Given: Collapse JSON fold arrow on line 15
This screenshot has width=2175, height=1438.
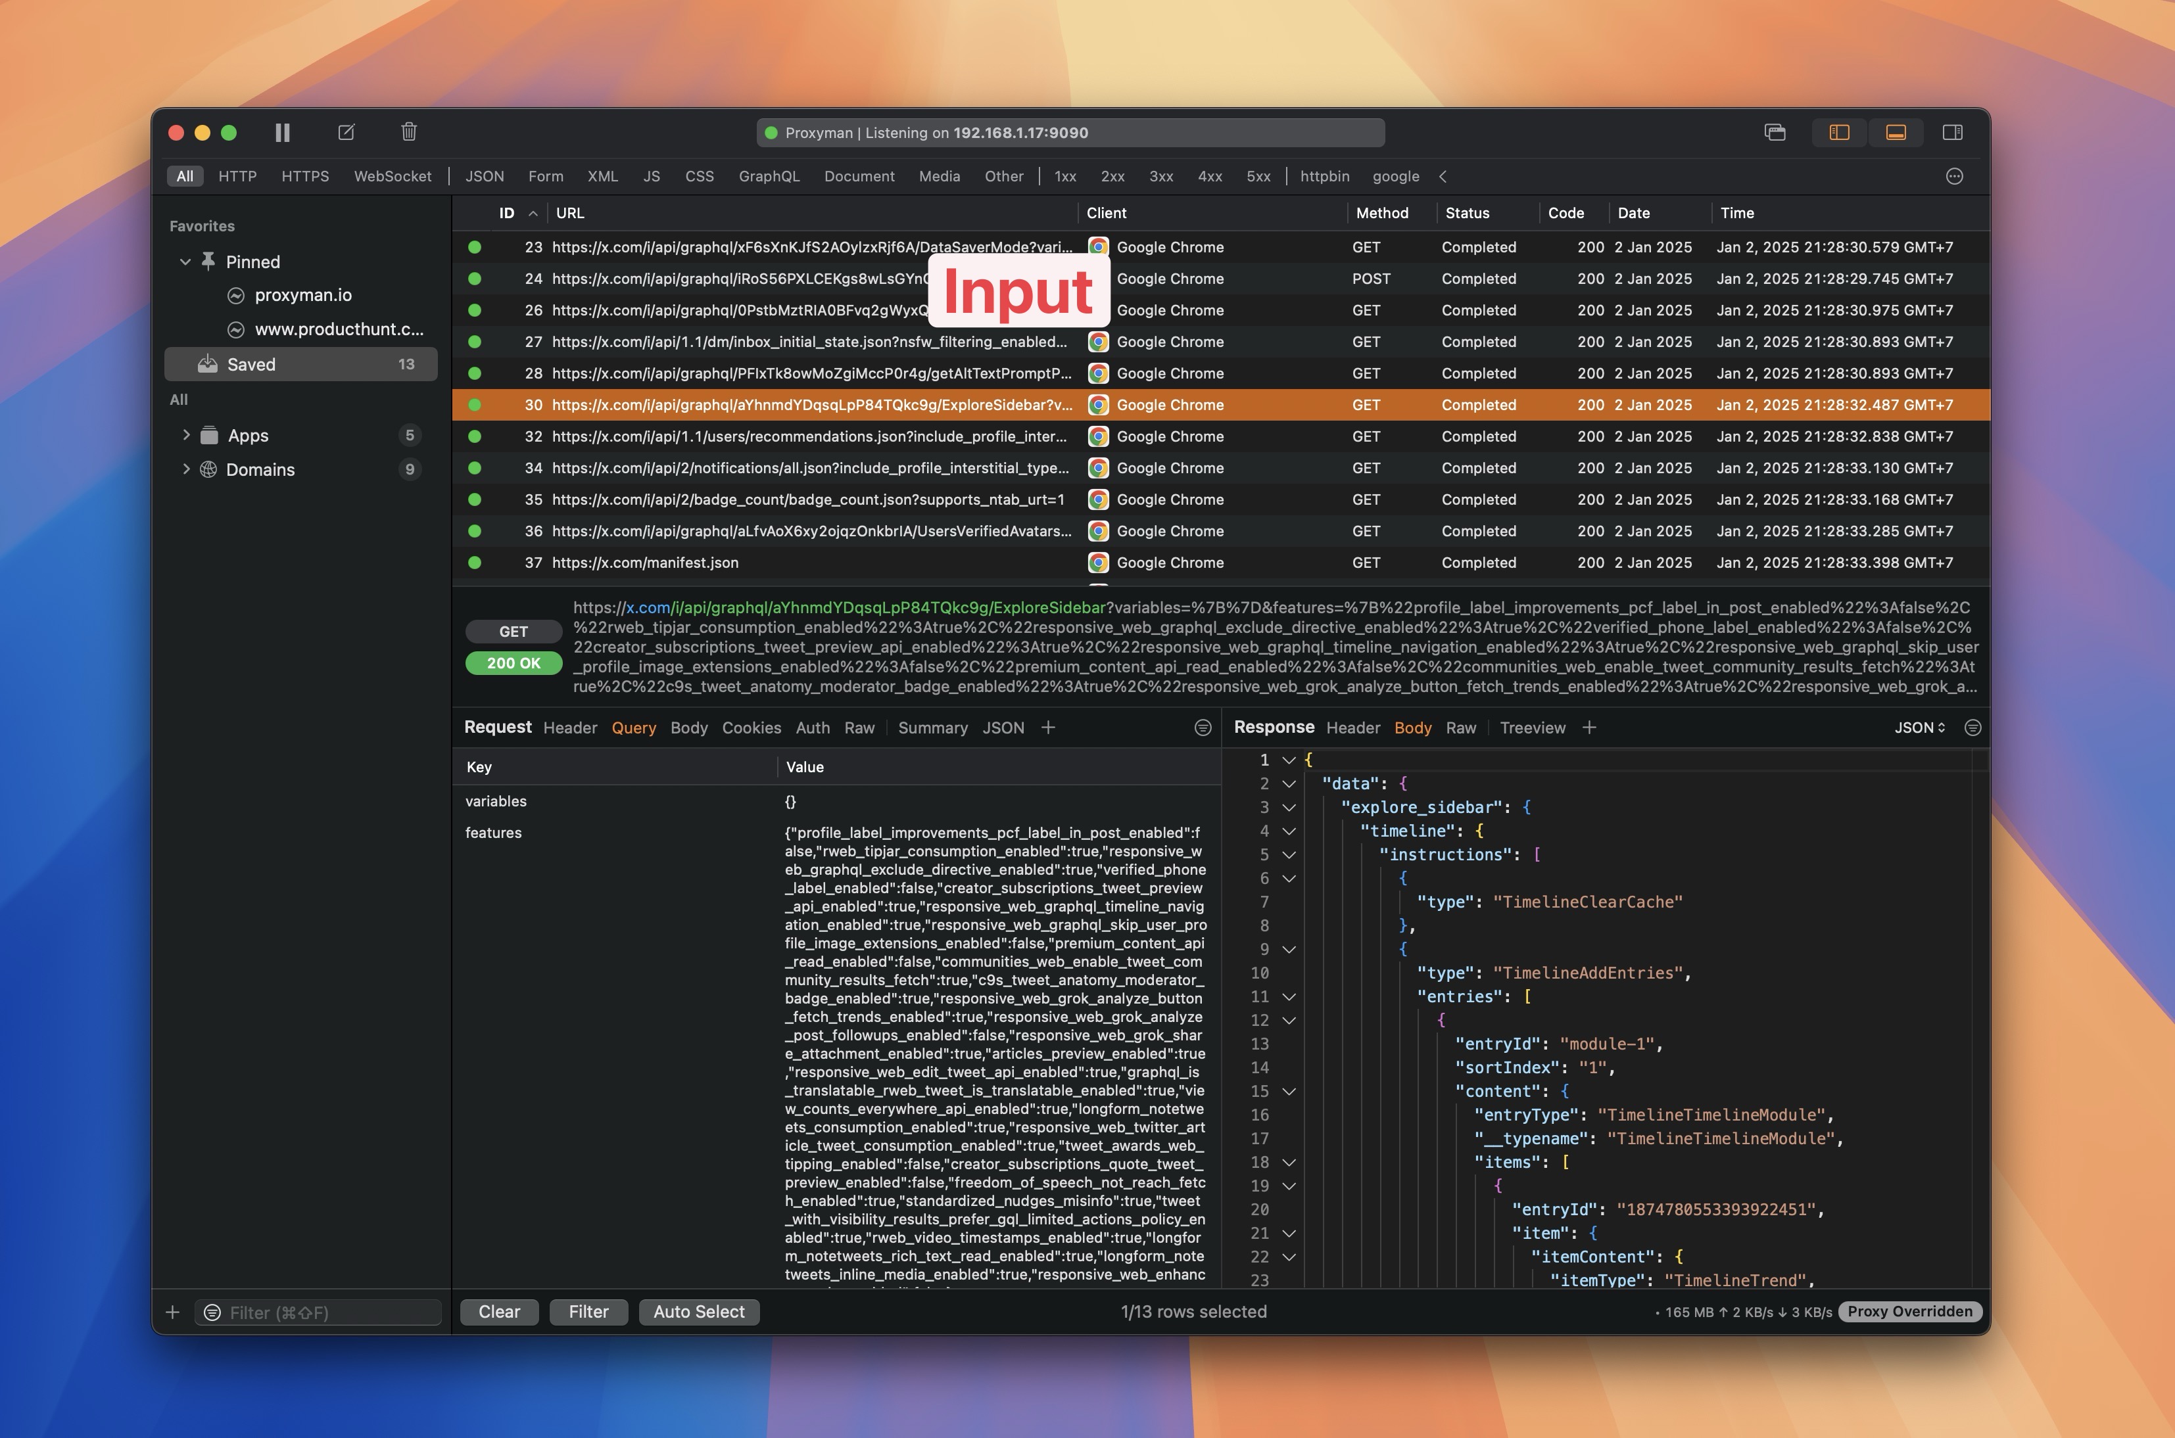Looking at the screenshot, I should tap(1289, 1092).
